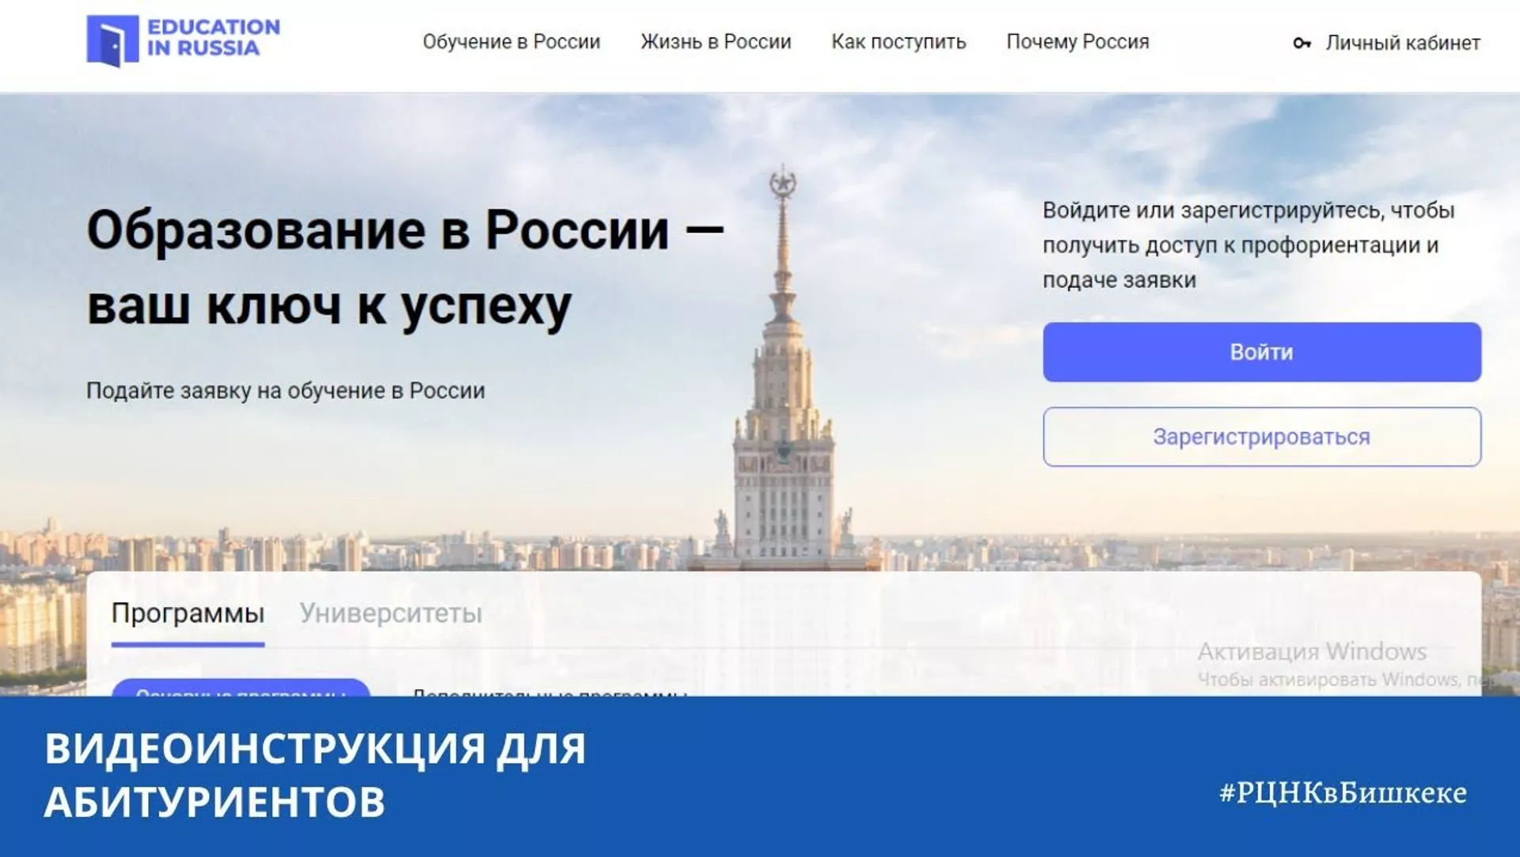
Task: Select the Основные программы pill
Action: pyautogui.click(x=241, y=688)
